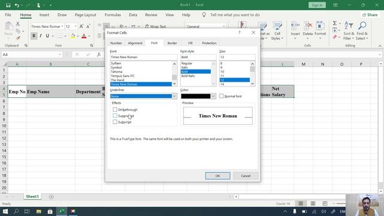Screen dimensions: 384x216
Task: Click the Fill Color bucket icon
Action: (73, 36)
